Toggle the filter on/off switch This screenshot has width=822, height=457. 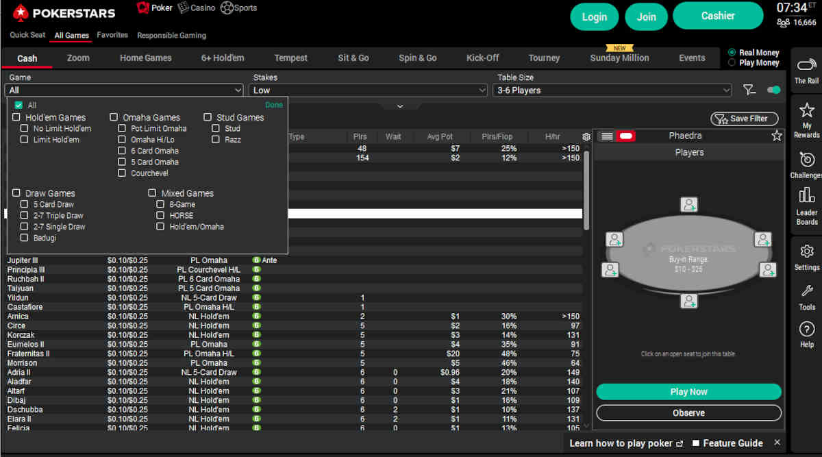click(x=774, y=90)
